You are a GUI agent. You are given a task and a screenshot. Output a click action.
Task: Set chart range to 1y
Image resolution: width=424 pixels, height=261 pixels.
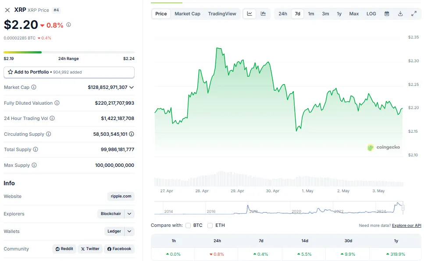click(339, 14)
